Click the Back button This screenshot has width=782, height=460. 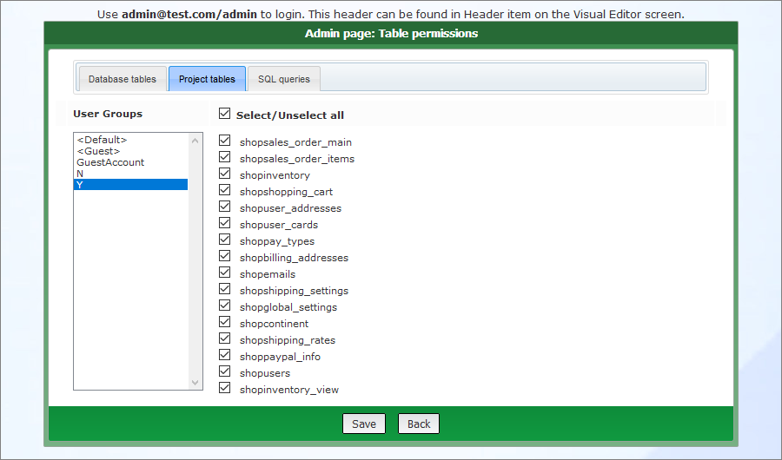click(419, 424)
